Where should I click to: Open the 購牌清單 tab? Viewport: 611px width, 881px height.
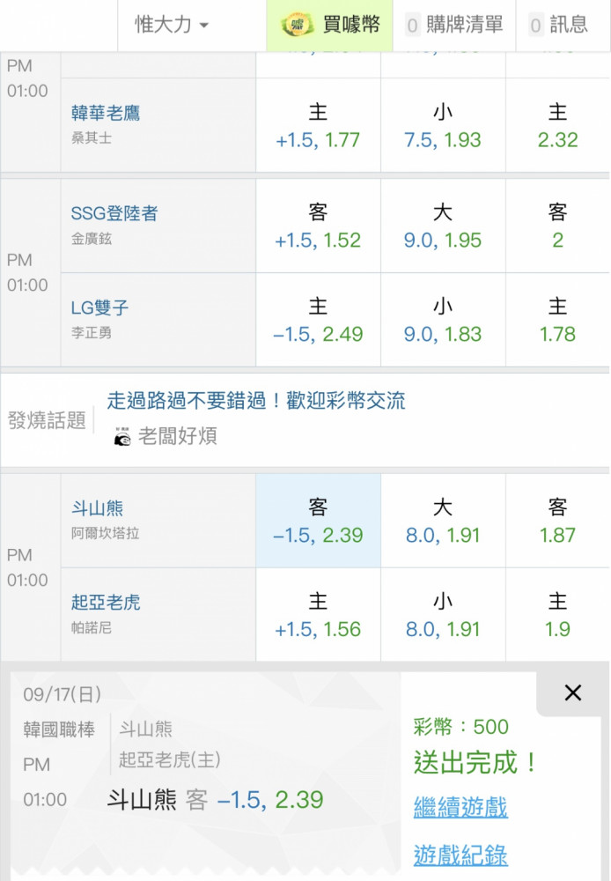(454, 25)
